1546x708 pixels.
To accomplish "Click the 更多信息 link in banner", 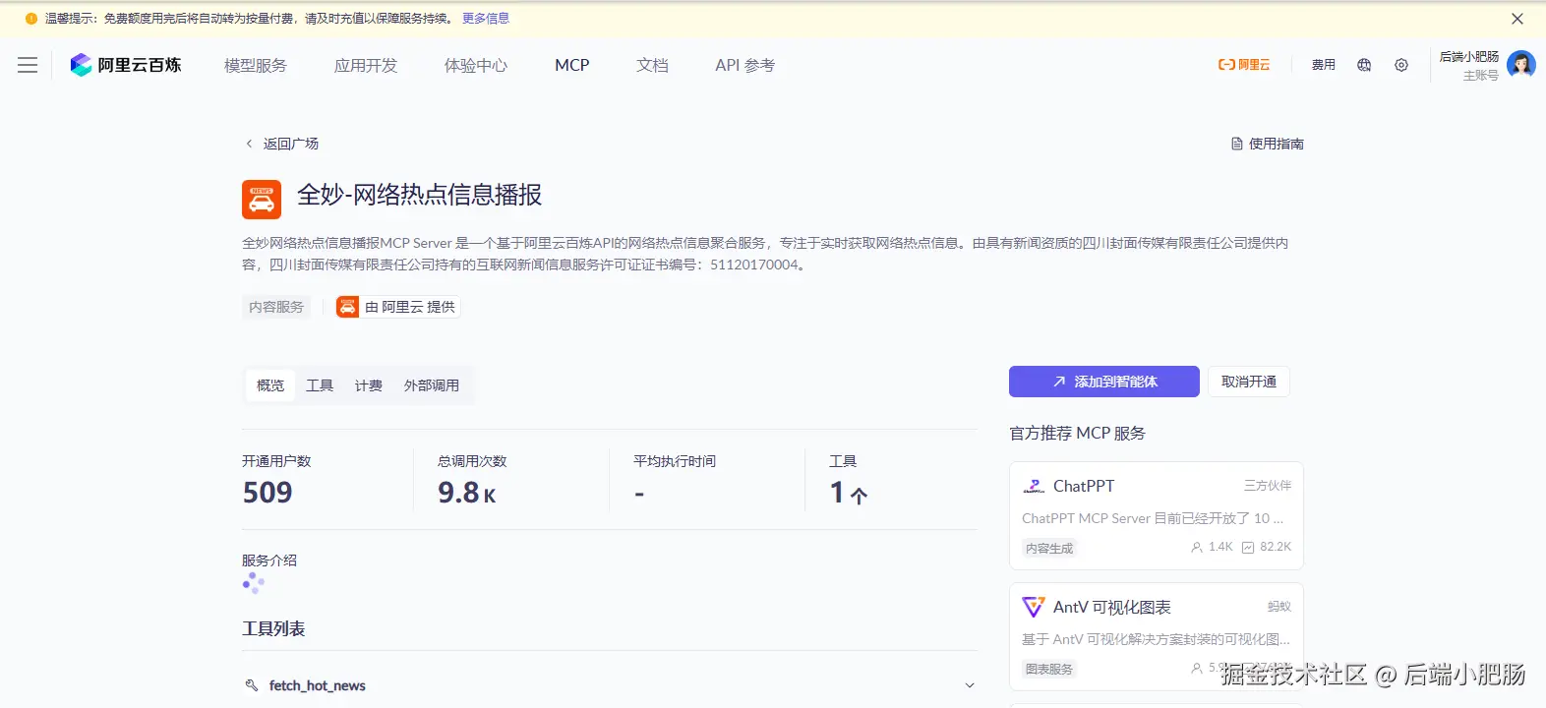I will coord(486,19).
